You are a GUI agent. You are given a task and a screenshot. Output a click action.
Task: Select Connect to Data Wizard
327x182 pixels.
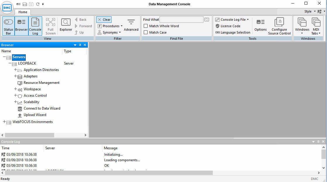point(42,108)
